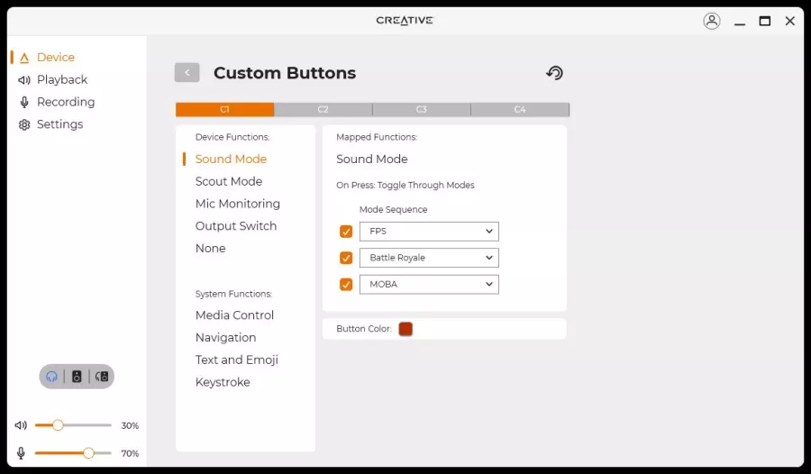Select Scout Mode device function

229,182
